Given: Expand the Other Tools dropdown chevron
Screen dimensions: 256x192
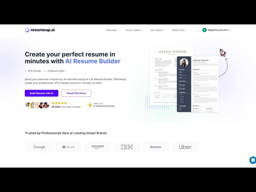Looking at the screenshot, I should [186, 30].
